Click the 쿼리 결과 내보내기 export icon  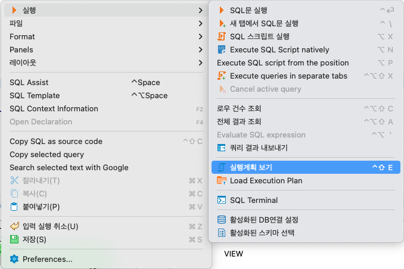222,148
